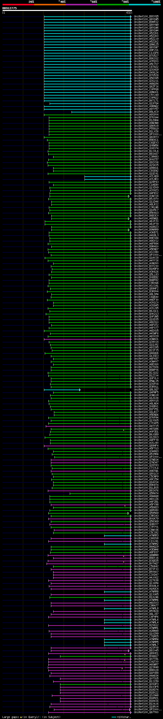Open hit UniRef100_P55819
The height and width of the screenshot is (719, 163).
pos(146,129)
